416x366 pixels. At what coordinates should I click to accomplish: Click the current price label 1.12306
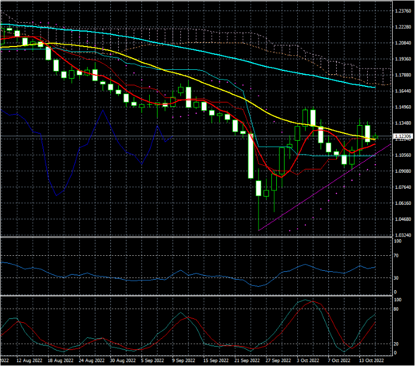(403, 136)
